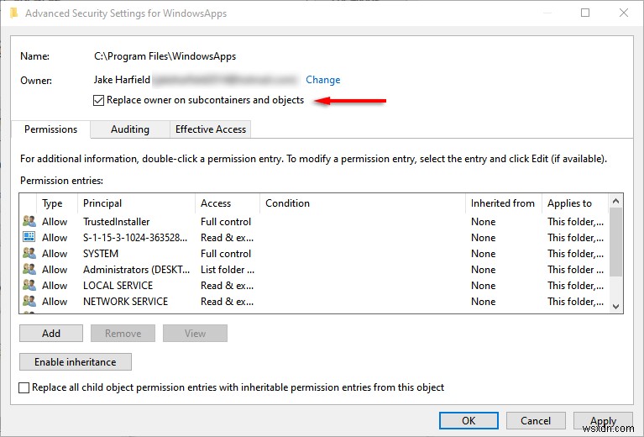Click the permission list scrollbar thumb
Viewport: 644px width, 437px height.
pyautogui.click(x=615, y=242)
